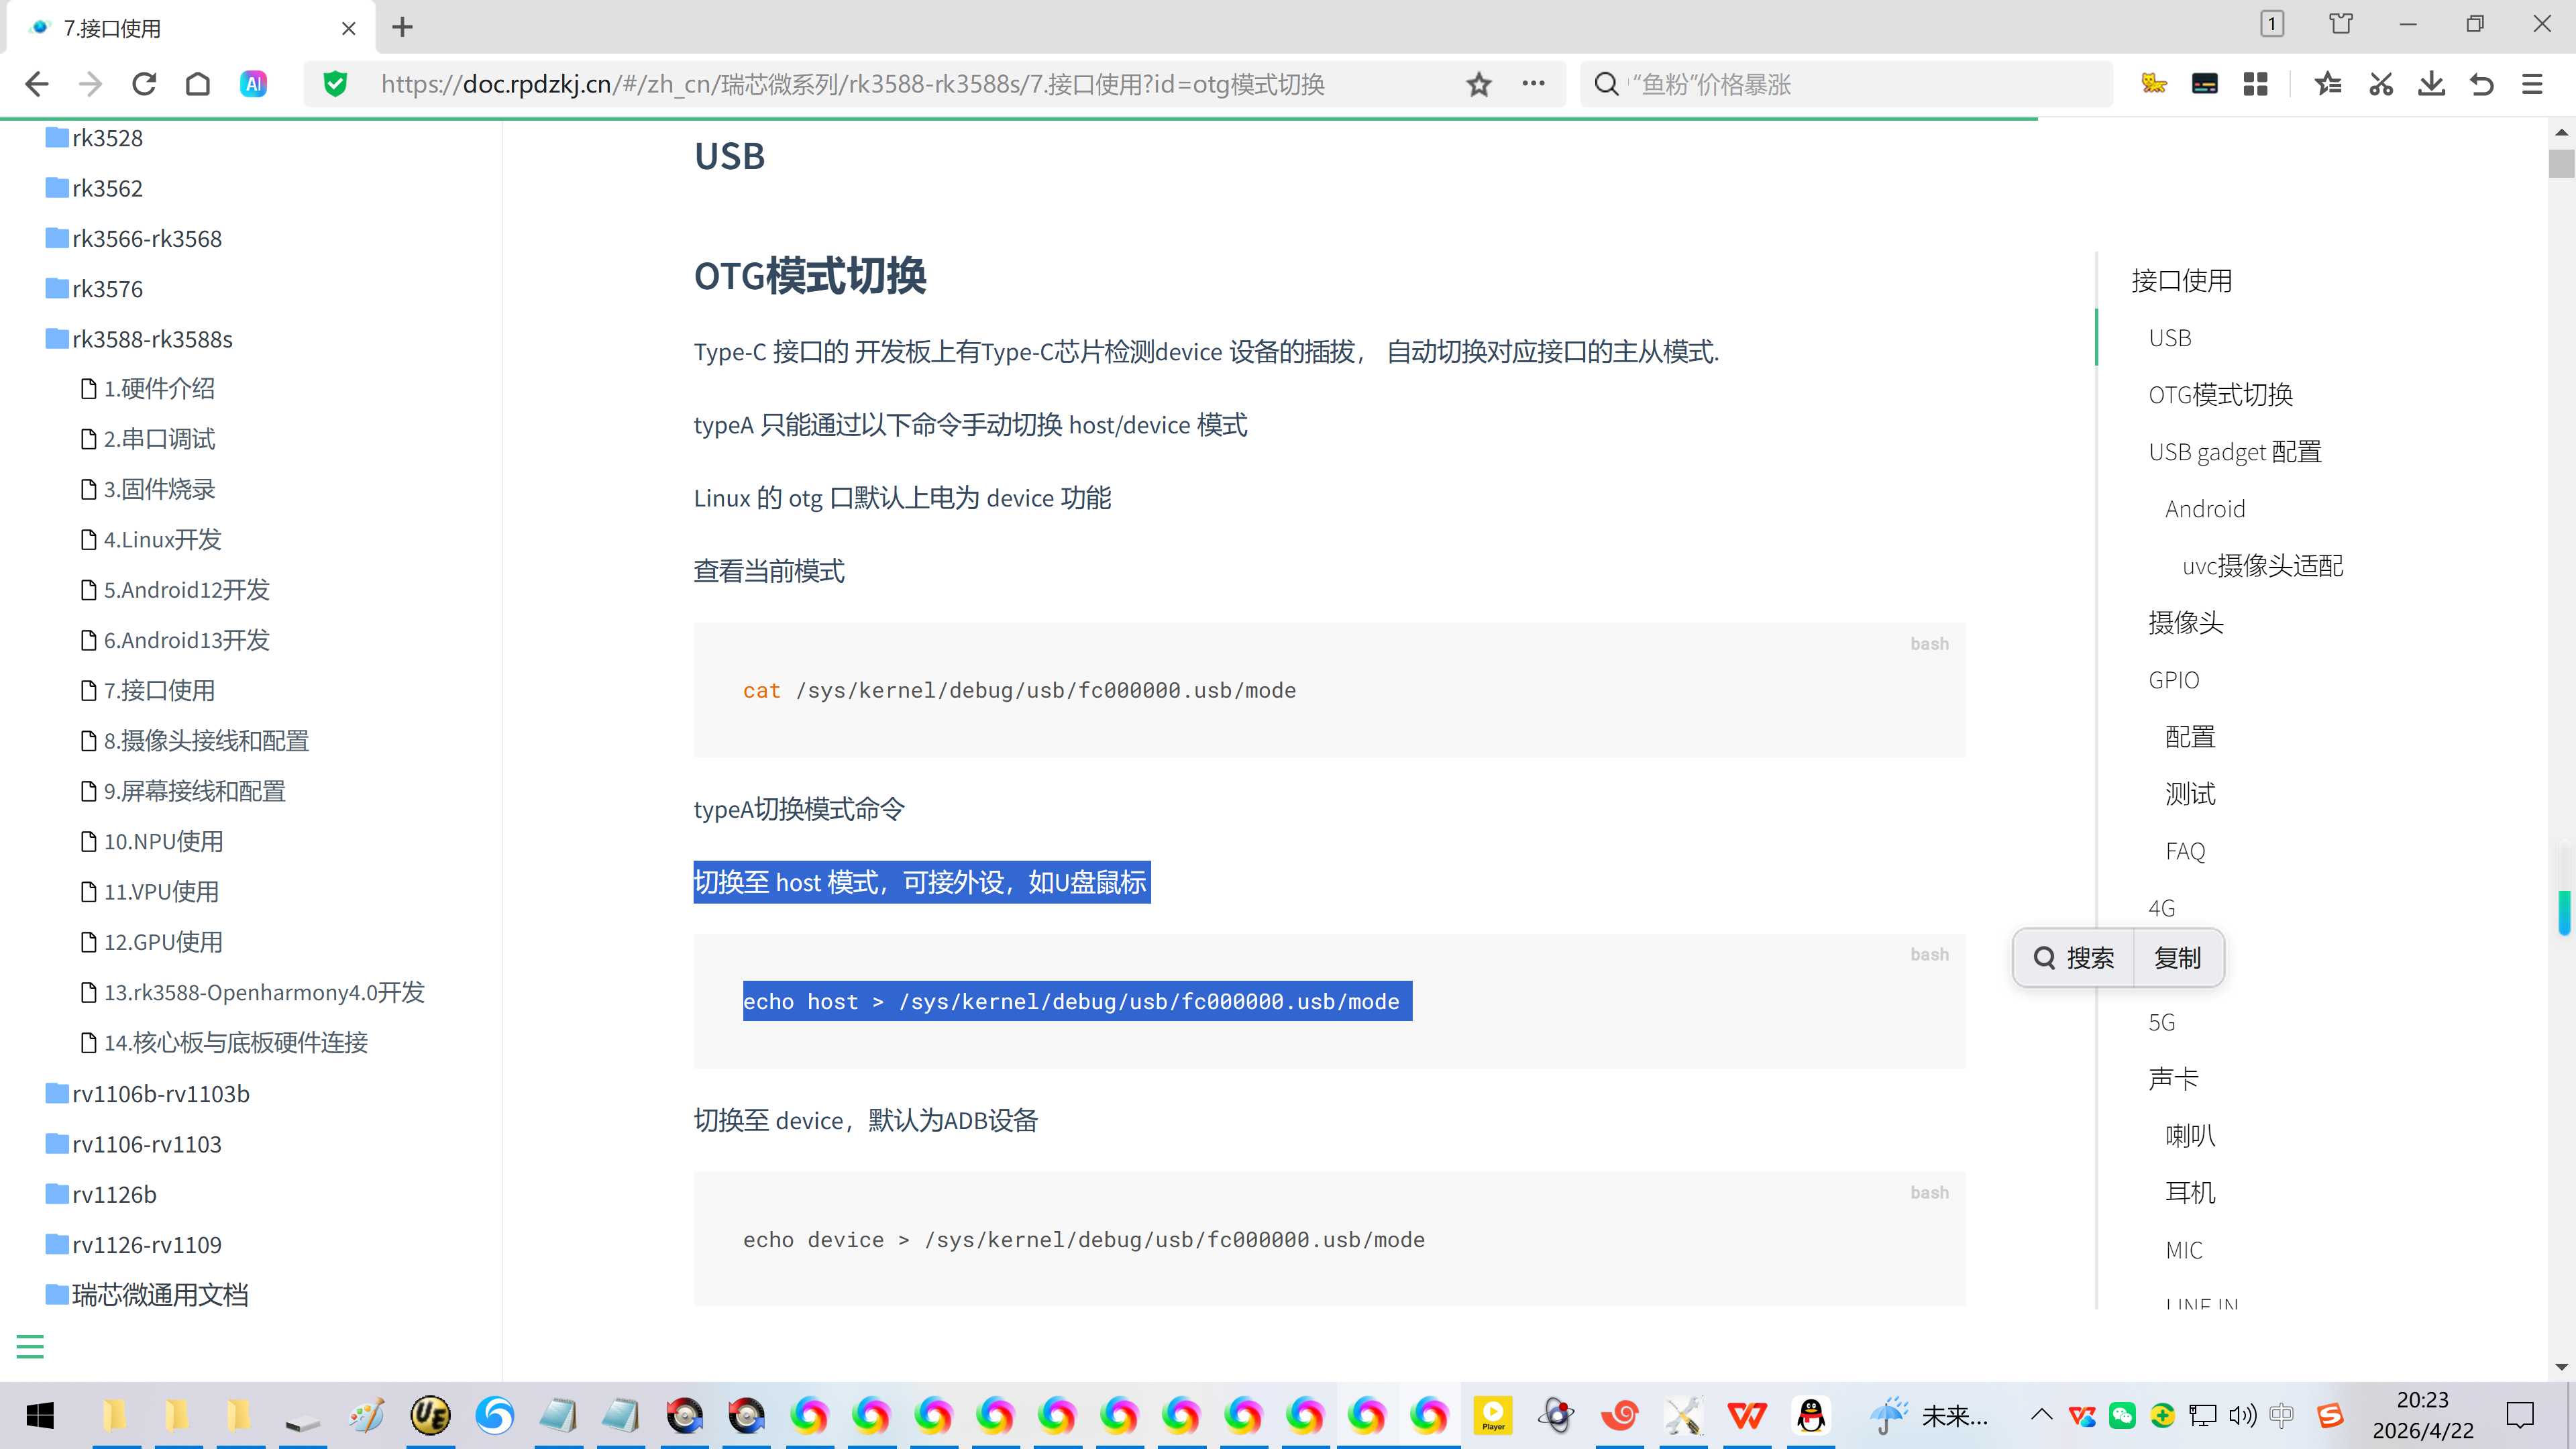Image resolution: width=2576 pixels, height=1449 pixels.
Task: Open the AI assistant icon
Action: click(253, 84)
